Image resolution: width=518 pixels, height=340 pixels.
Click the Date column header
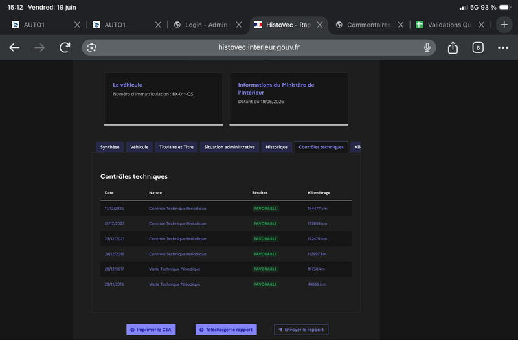(109, 192)
